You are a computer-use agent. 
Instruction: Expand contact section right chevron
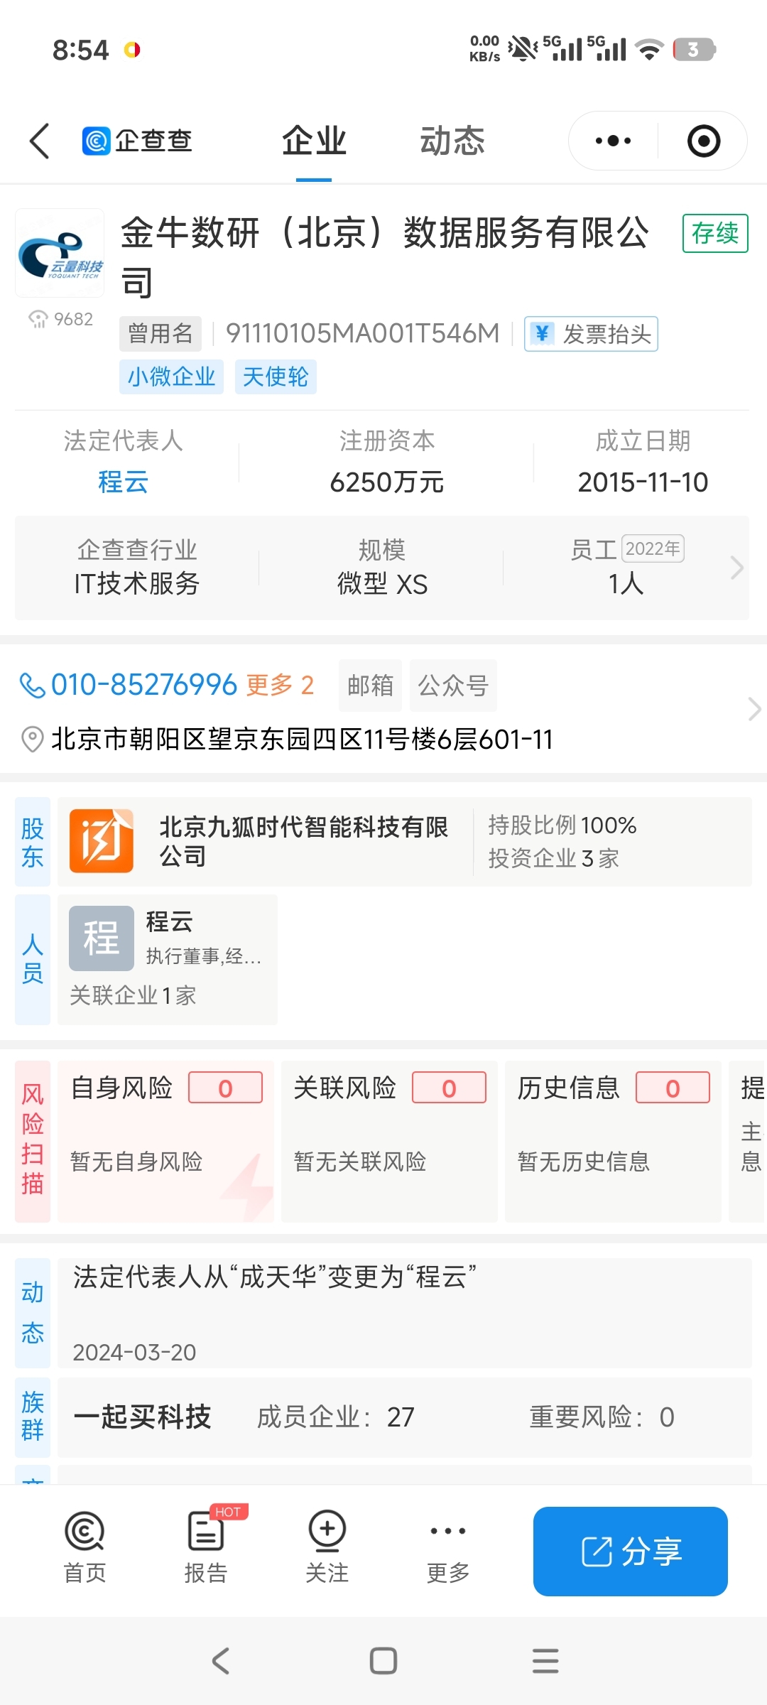coord(754,709)
